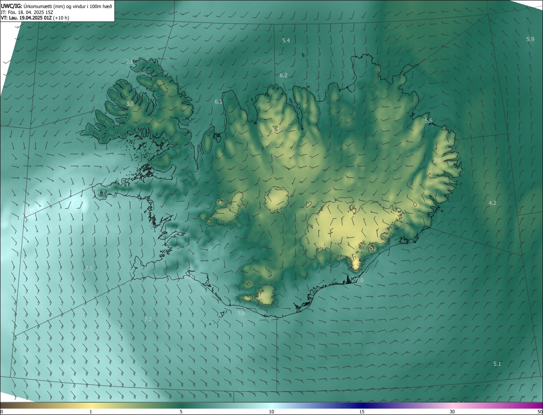Click the '10' label on the colour scale

pyautogui.click(x=271, y=412)
